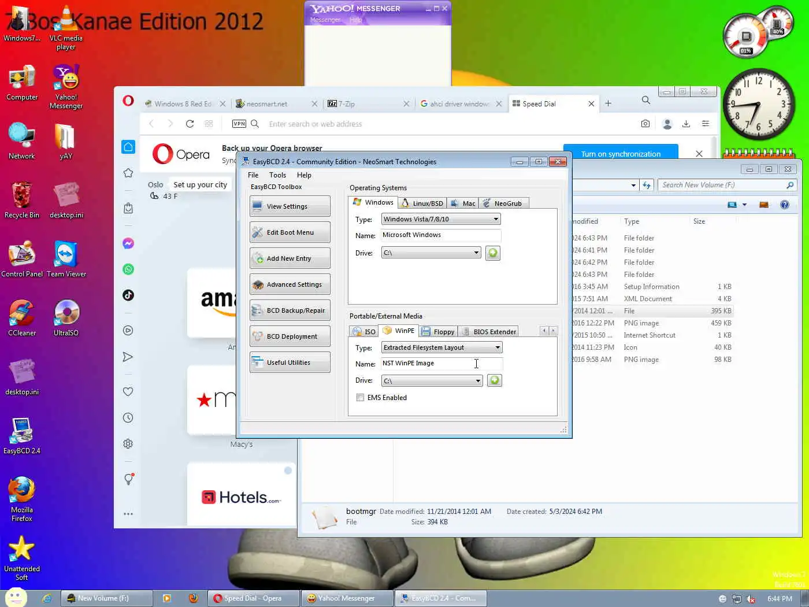Switch to the NeoGrub tab
809x607 pixels.
pyautogui.click(x=503, y=203)
